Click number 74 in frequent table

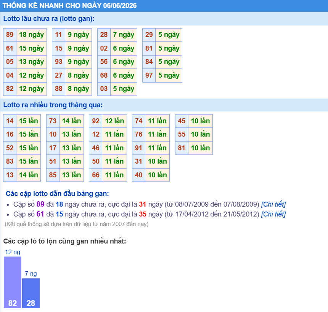click(139, 121)
